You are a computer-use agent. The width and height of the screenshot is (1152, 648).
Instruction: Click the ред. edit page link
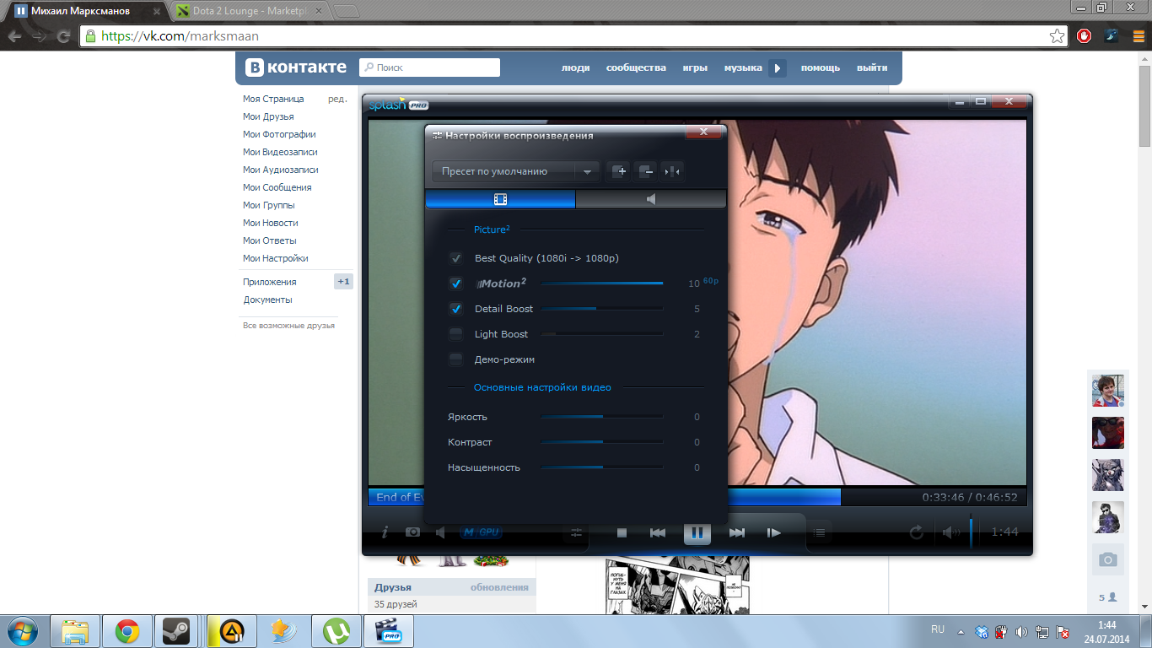(337, 99)
